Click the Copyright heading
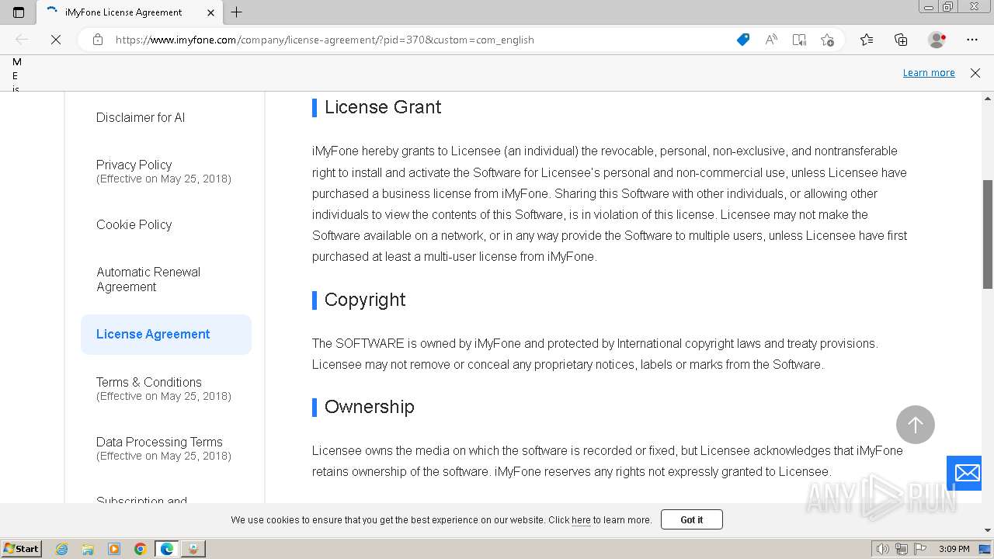This screenshot has height=559, width=994. point(365,300)
